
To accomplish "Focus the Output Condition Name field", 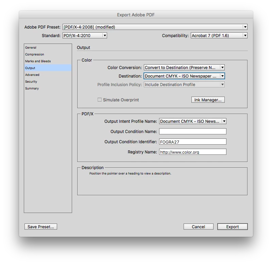I will click(x=193, y=131).
